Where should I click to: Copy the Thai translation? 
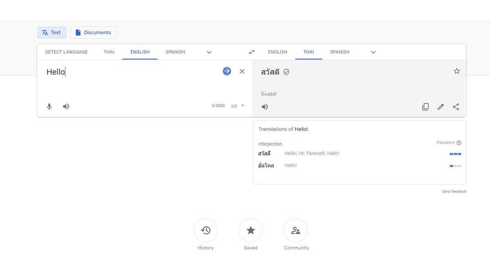[425, 106]
